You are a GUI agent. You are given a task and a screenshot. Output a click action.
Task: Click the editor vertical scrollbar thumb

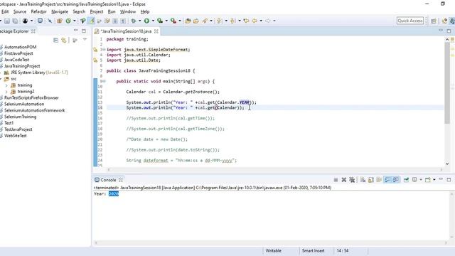447,82
